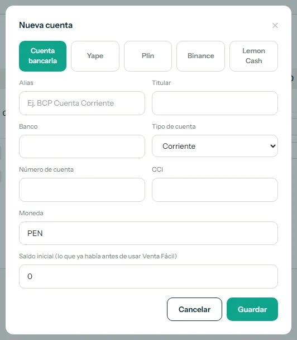The height and width of the screenshot is (340, 297).
Task: Select Binance as account type
Action: (200, 56)
